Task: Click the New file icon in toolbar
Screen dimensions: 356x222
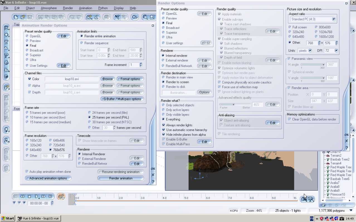Action: click(x=16, y=17)
